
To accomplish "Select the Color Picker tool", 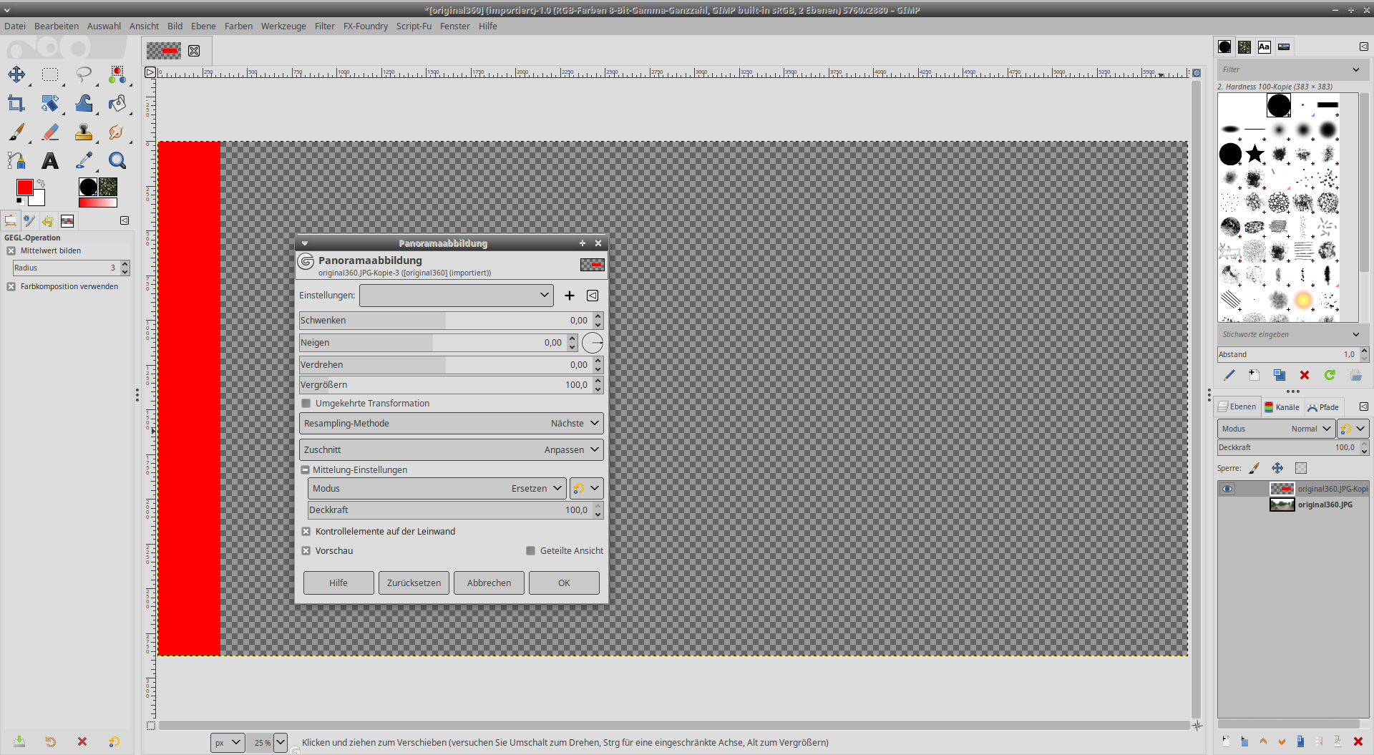I will (84, 161).
